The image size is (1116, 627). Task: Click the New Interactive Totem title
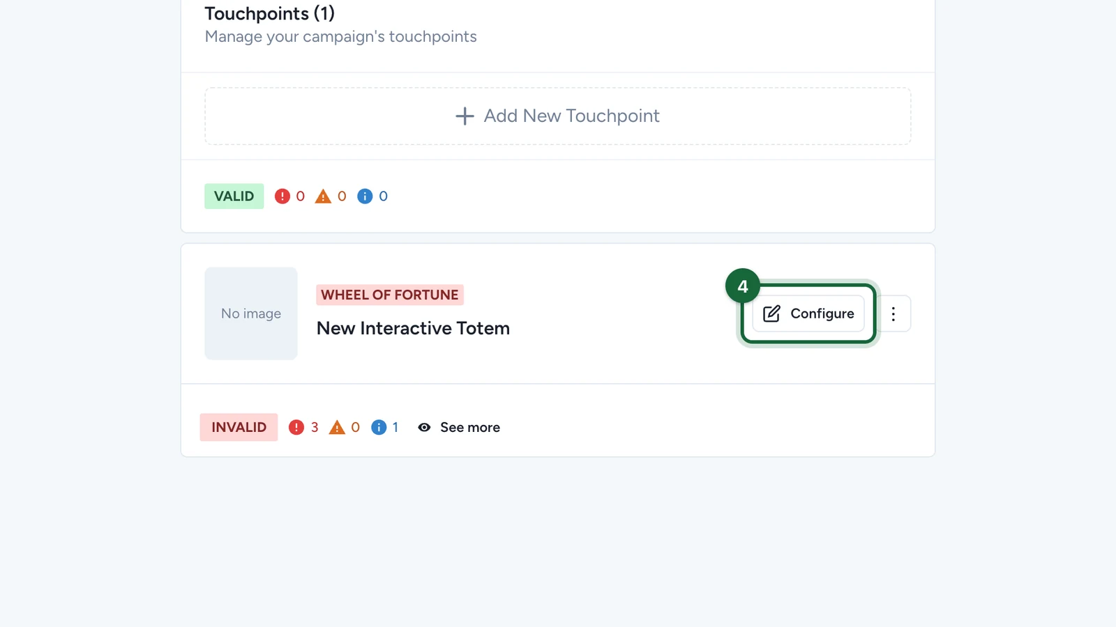413,328
